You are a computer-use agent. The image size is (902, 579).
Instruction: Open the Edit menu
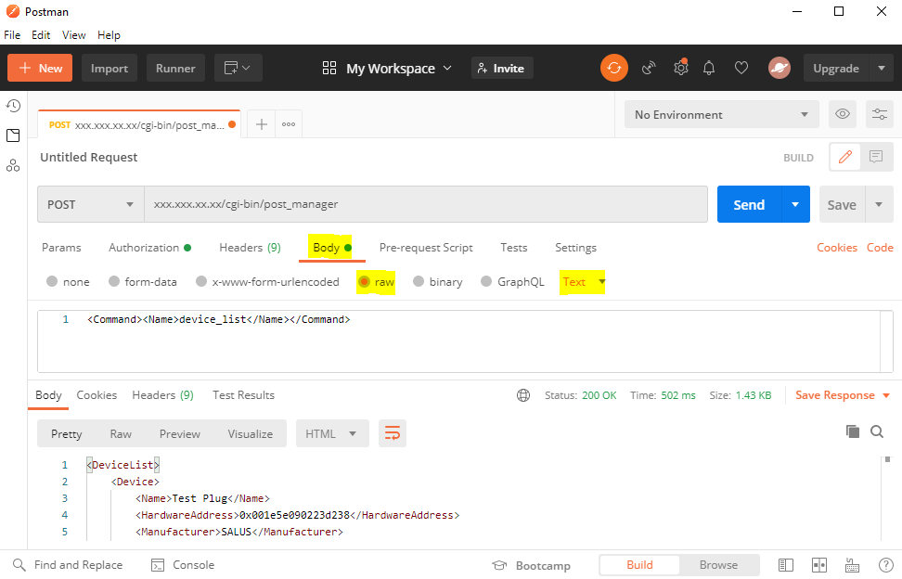tap(41, 35)
